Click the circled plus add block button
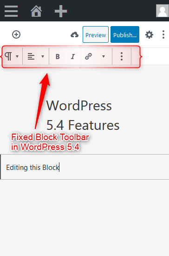Screen dimensions: 169x256 pyautogui.click(x=16, y=34)
